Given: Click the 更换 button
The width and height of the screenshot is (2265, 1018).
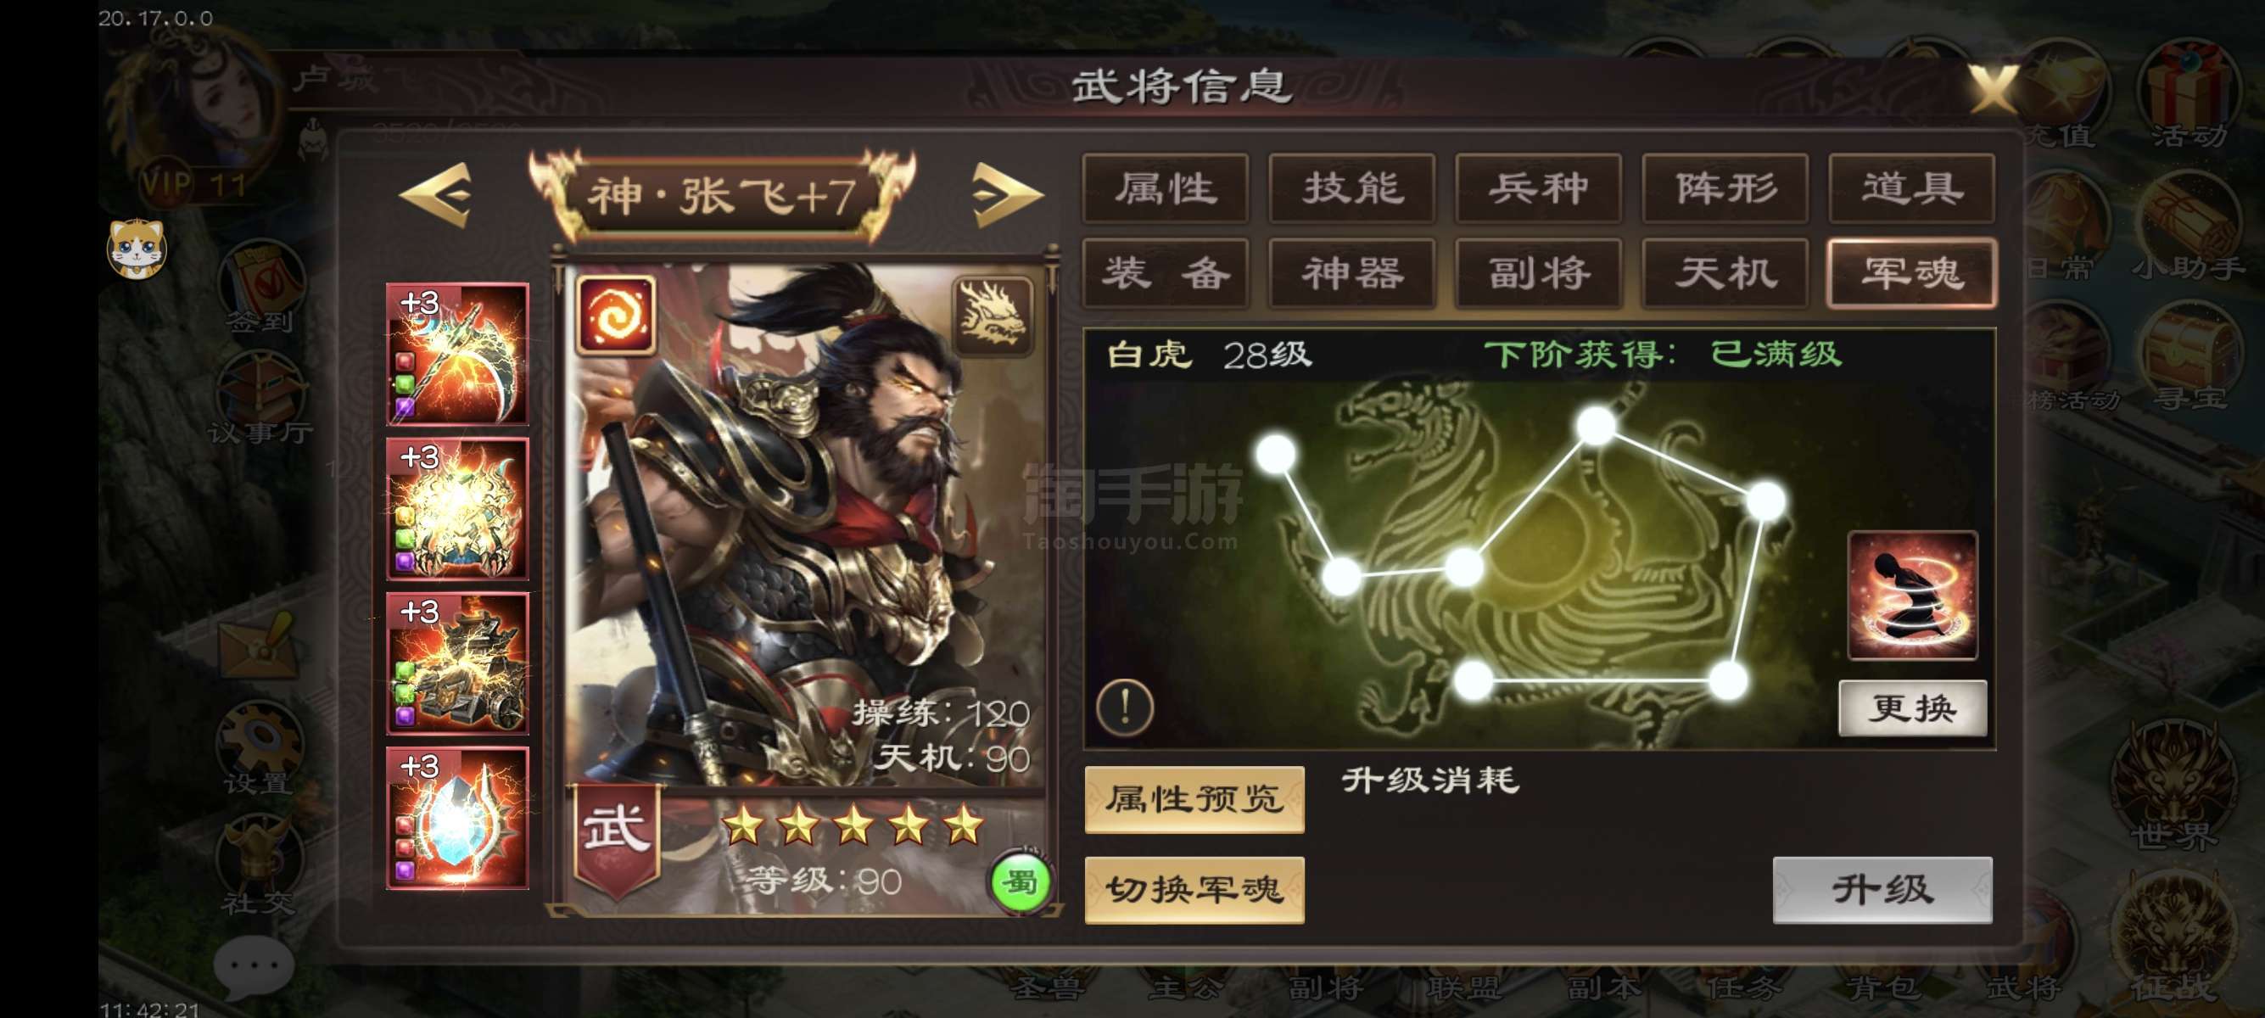Looking at the screenshot, I should [x=1912, y=708].
